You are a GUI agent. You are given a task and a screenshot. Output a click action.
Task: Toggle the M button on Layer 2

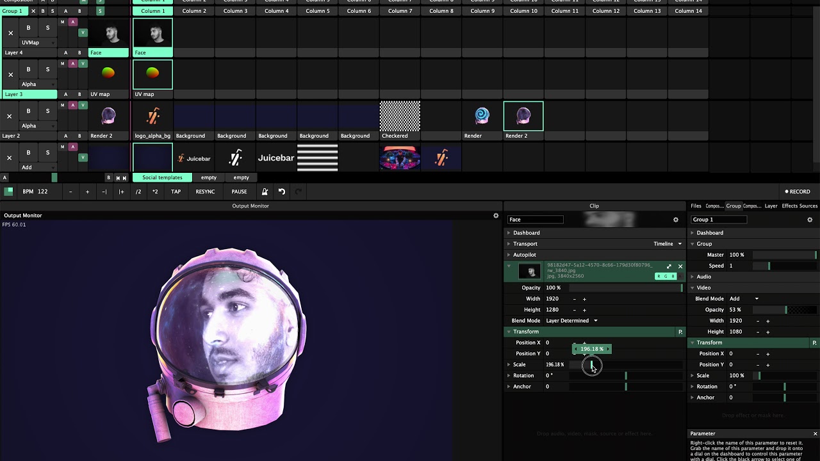coord(62,106)
